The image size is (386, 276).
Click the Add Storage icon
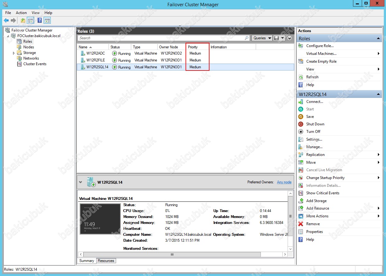coord(301,201)
